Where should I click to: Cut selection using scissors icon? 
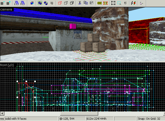[x=80, y=3]
